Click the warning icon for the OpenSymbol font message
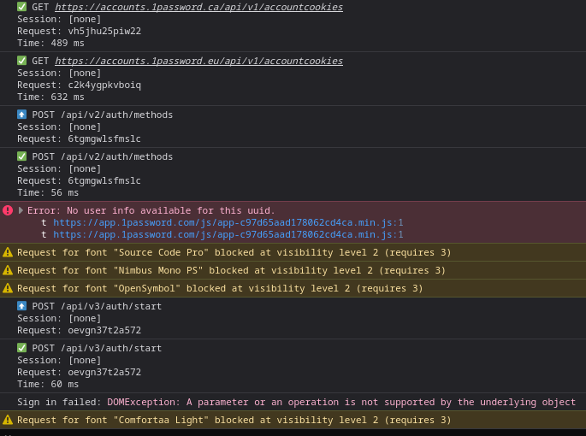Image resolution: width=586 pixels, height=436 pixels. [8, 288]
